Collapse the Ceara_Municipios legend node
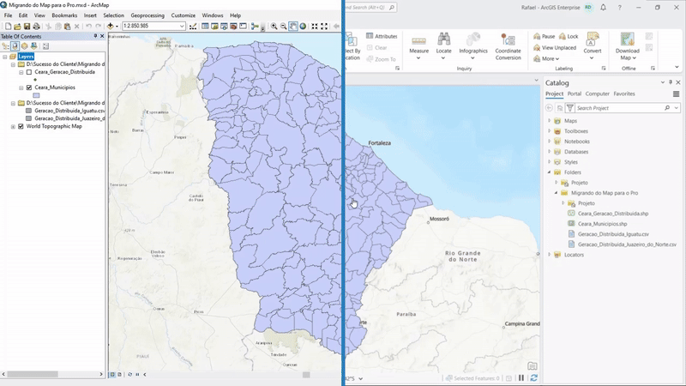The height and width of the screenshot is (386, 686). click(x=21, y=87)
